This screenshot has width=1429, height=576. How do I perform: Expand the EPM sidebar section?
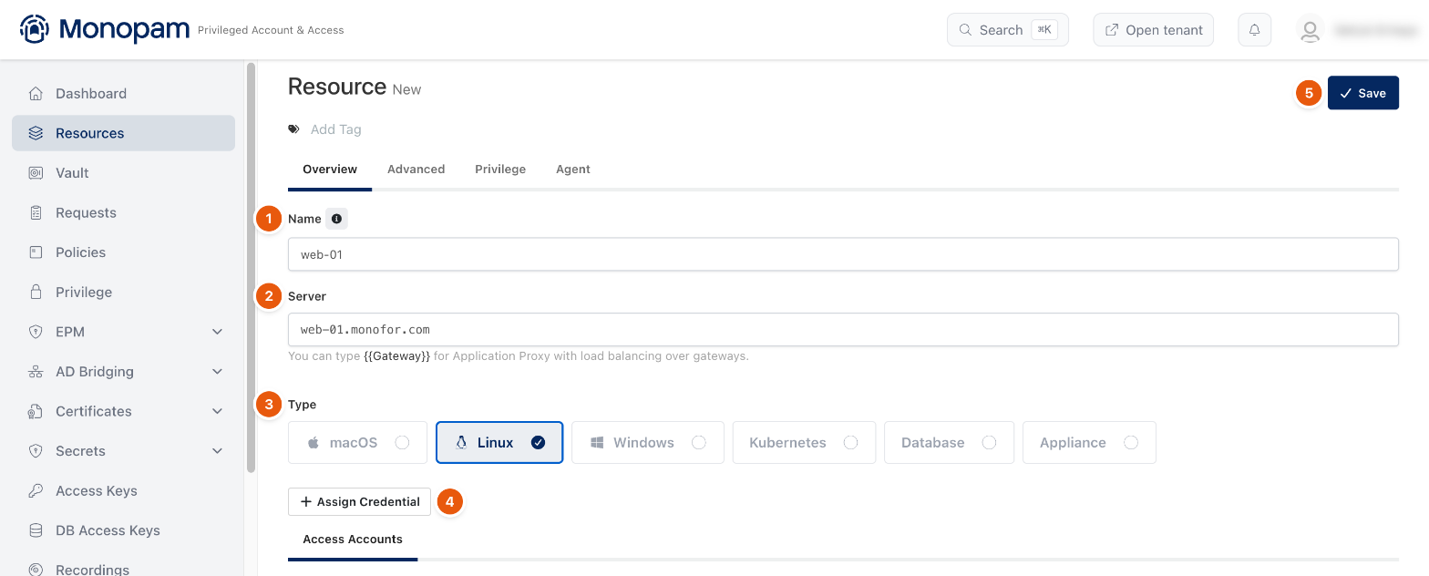click(x=218, y=332)
